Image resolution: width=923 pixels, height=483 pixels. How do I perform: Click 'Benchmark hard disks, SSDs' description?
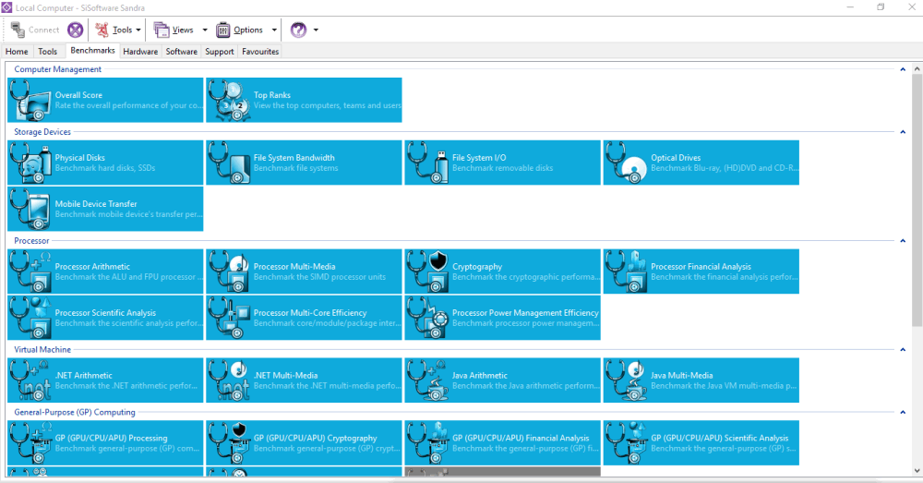click(105, 168)
